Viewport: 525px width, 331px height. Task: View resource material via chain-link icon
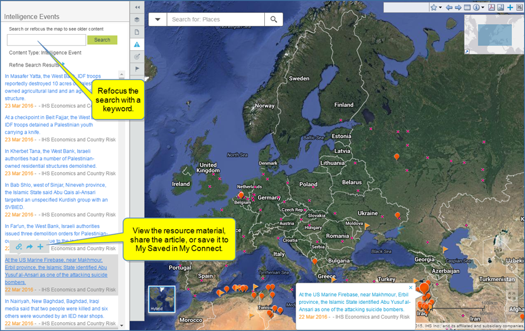pos(19,247)
